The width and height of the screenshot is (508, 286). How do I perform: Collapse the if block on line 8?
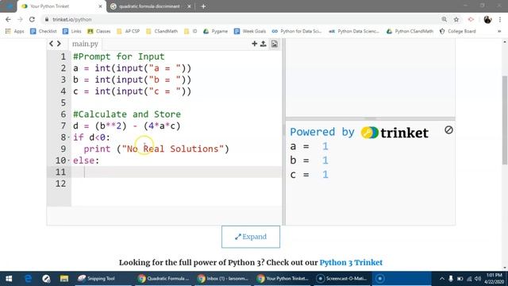69,137
